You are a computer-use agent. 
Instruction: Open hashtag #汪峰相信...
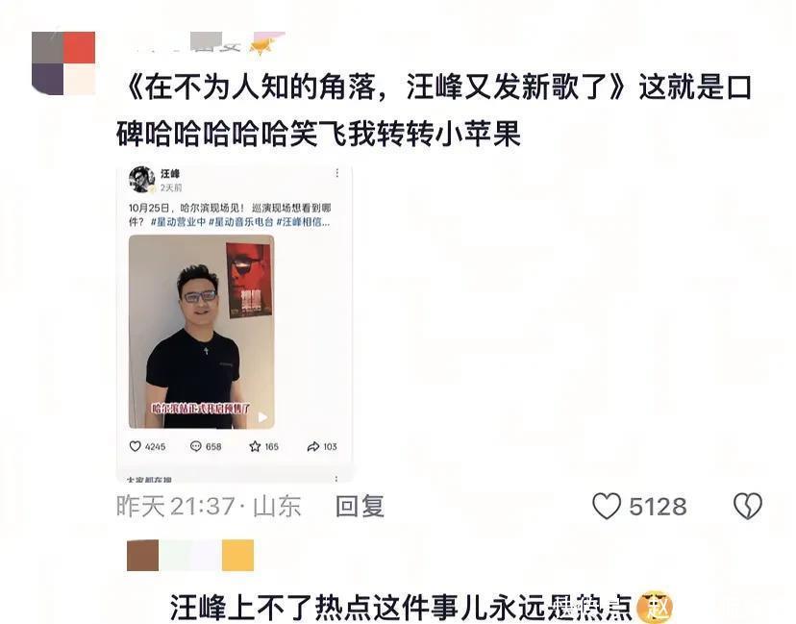pos(303,222)
